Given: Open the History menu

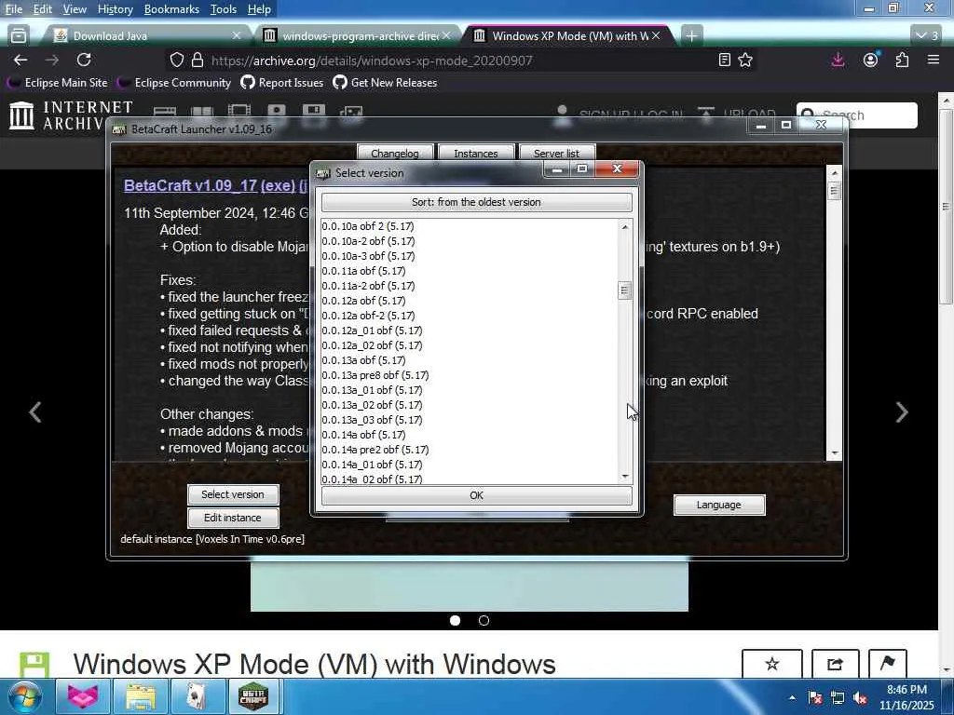Looking at the screenshot, I should pos(115,9).
